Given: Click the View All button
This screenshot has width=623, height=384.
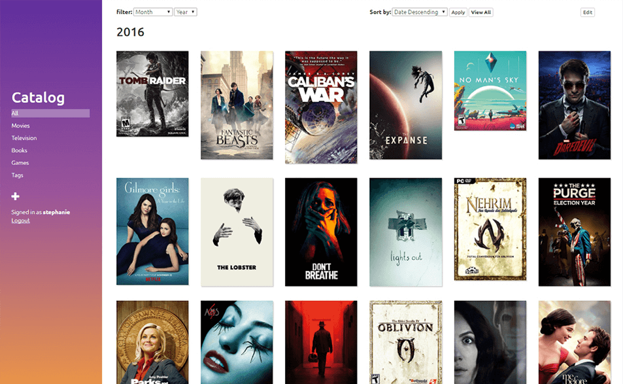Looking at the screenshot, I should click(480, 12).
